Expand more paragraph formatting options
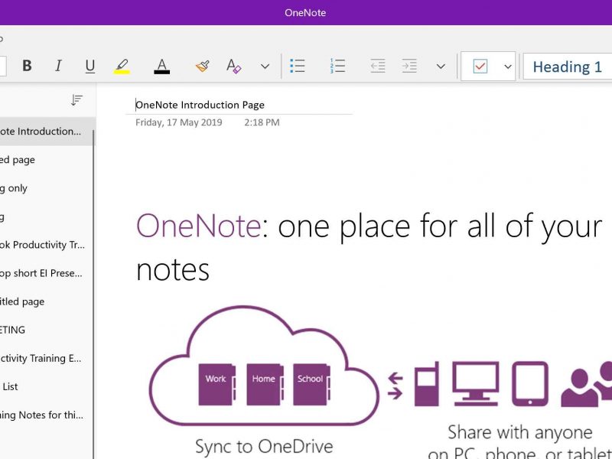Image resolution: width=612 pixels, height=459 pixels. (441, 67)
